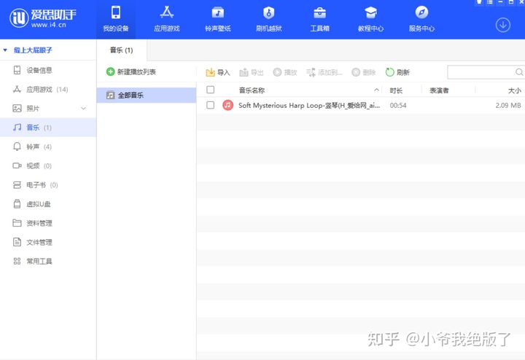Image resolution: width=525 pixels, height=360 pixels.
Task: Select 应用游戏 (14) in the sidebar
Action: [48, 90]
